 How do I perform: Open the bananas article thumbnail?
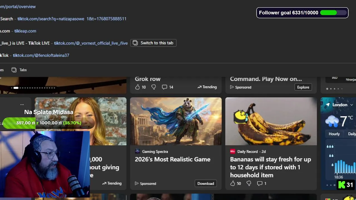pyautogui.click(x=271, y=121)
